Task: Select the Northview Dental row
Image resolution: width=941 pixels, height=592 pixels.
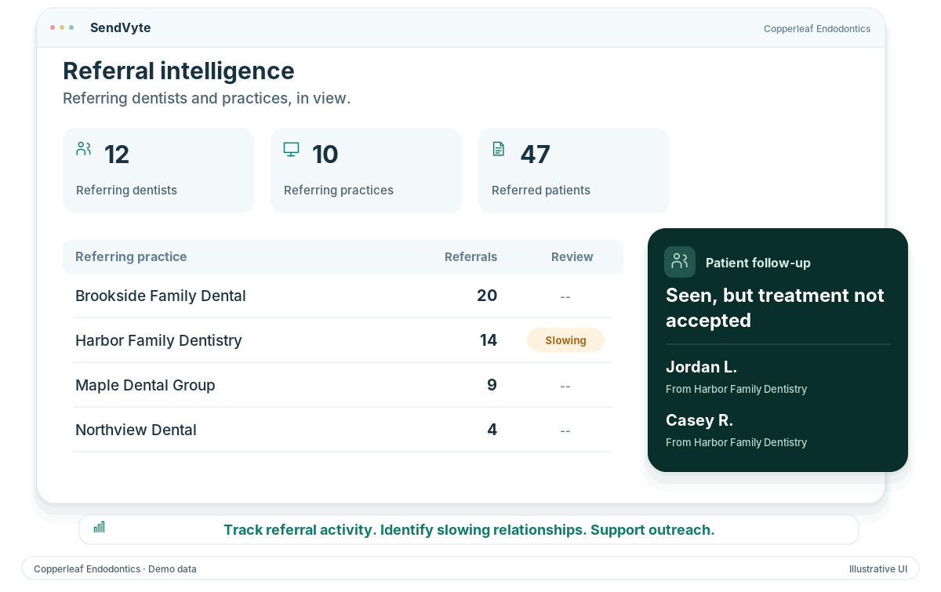Action: pyautogui.click(x=343, y=430)
